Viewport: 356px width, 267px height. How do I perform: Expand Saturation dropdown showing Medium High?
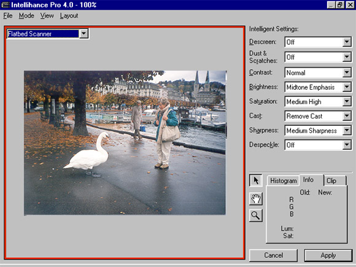tap(318, 102)
